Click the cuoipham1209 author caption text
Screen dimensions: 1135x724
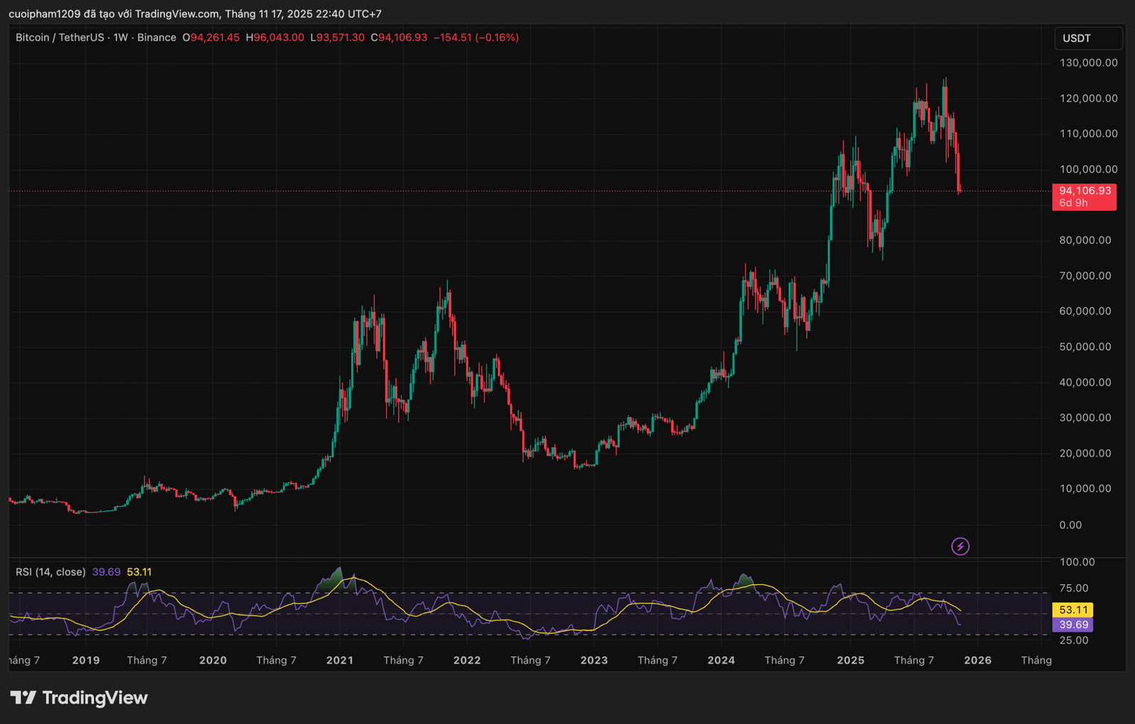pos(44,13)
